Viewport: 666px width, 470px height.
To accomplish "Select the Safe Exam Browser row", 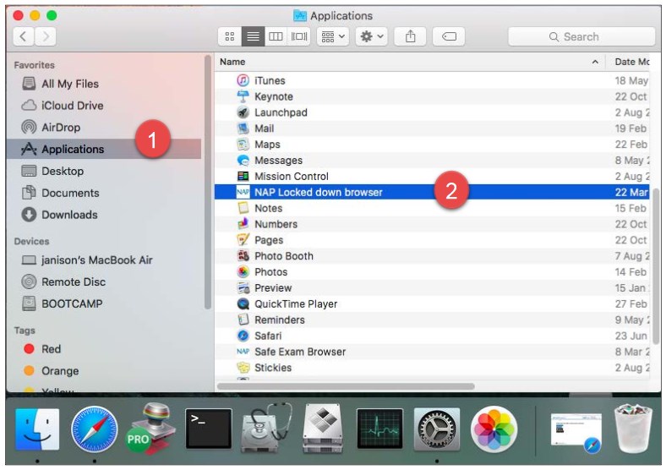I will 432,352.
